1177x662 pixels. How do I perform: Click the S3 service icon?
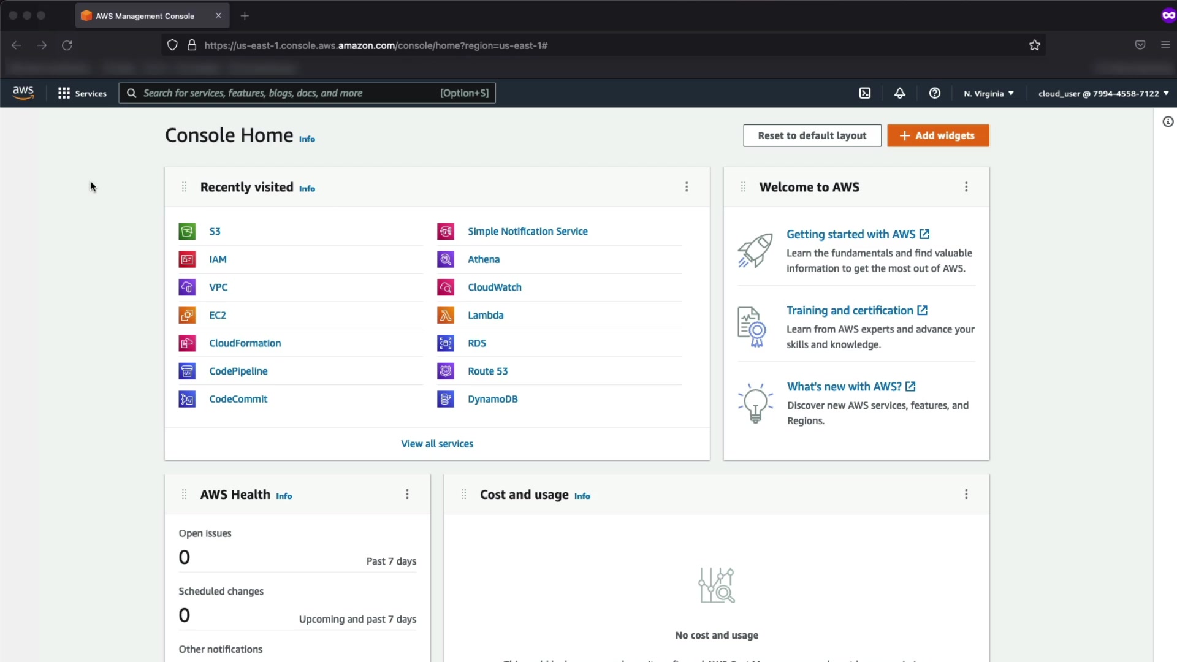point(187,231)
